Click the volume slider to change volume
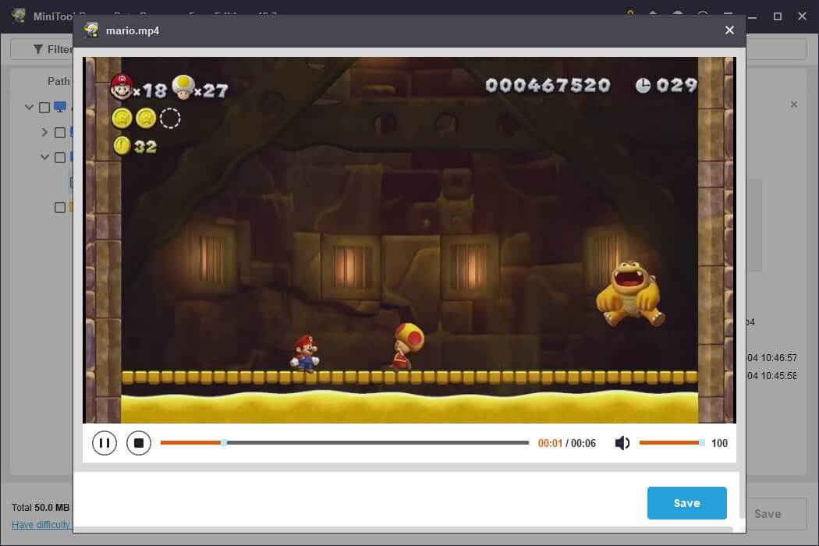This screenshot has width=819, height=546. point(671,442)
